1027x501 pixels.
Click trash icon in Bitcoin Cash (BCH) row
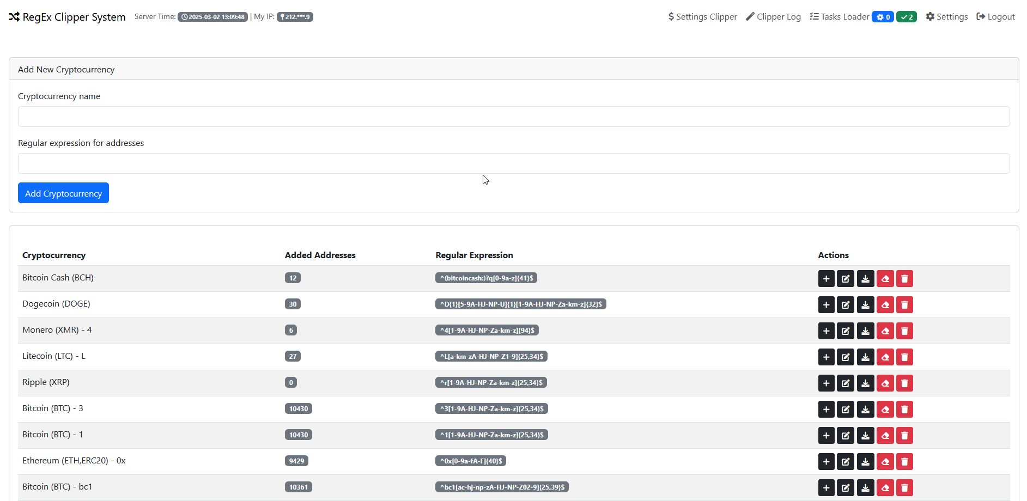point(904,279)
